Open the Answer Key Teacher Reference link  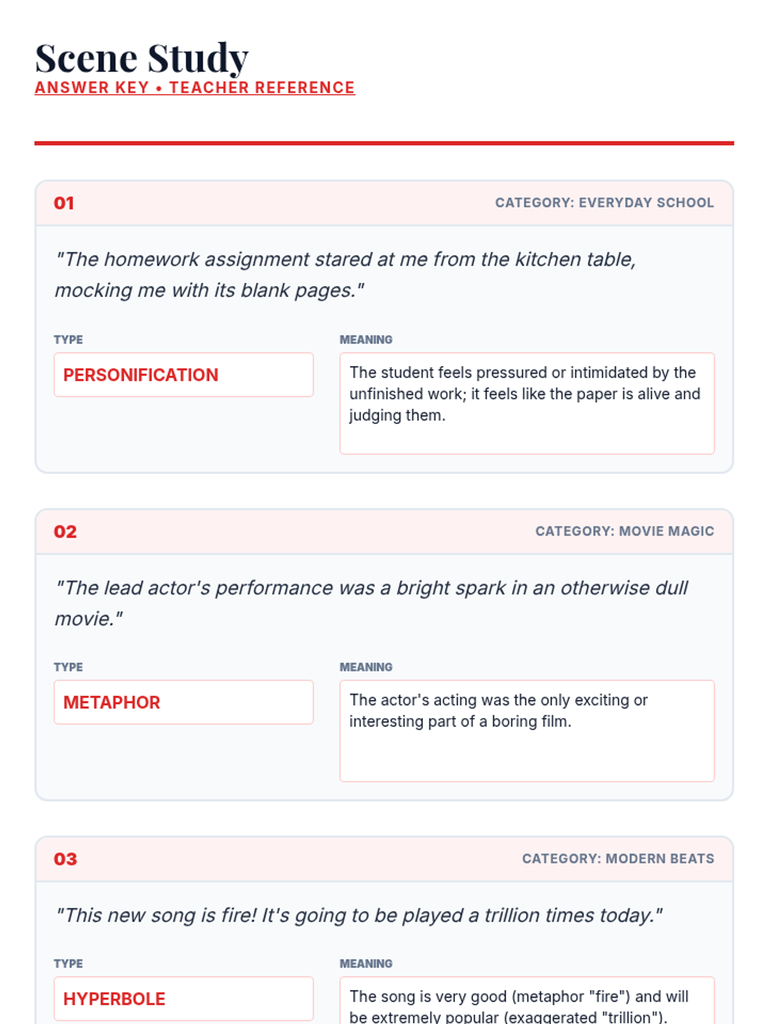coord(195,88)
